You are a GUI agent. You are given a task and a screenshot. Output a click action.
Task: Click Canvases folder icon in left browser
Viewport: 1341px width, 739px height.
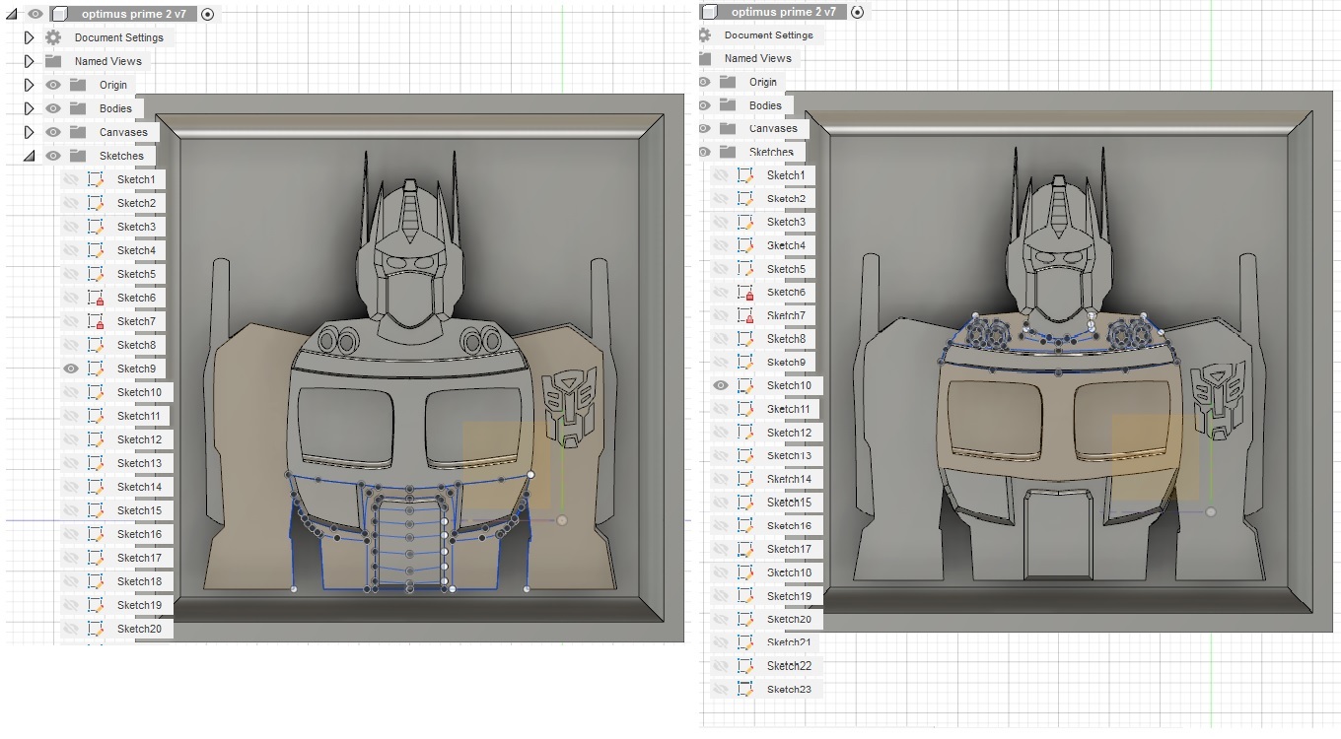pos(78,132)
